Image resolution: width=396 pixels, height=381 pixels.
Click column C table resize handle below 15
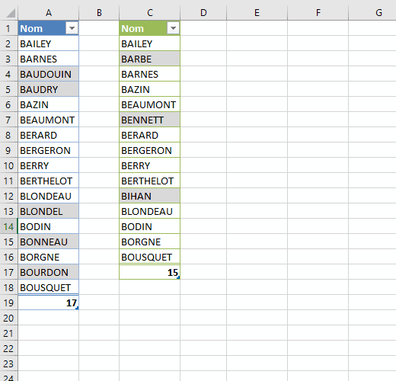[178, 277]
